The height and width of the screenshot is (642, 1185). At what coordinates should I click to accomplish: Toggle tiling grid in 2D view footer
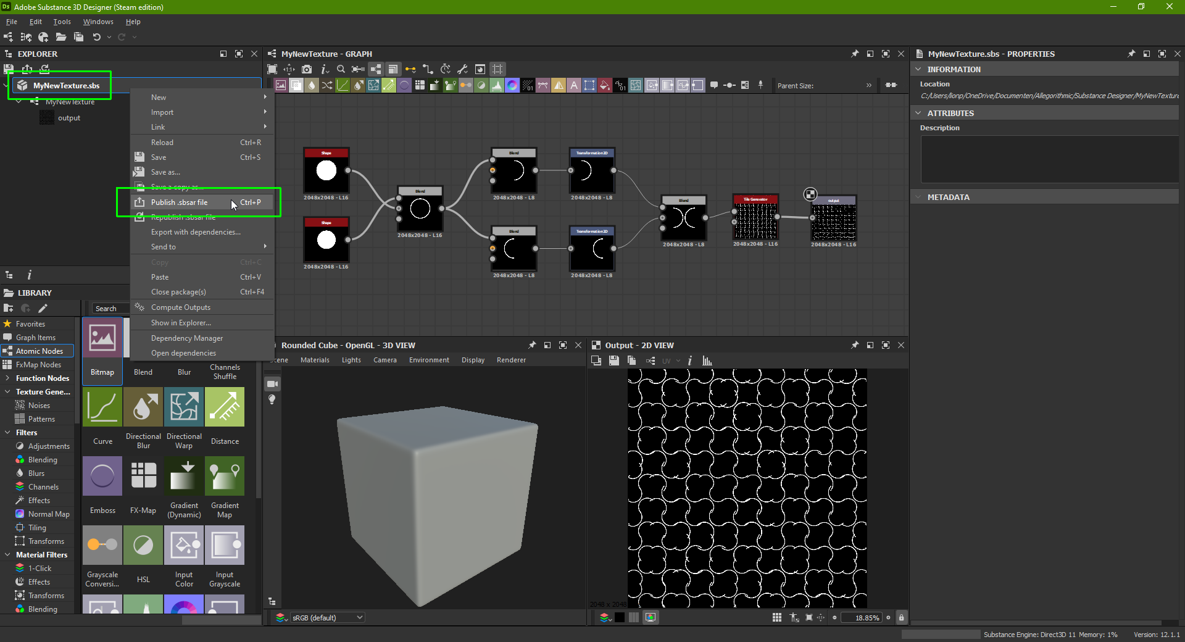point(777,617)
